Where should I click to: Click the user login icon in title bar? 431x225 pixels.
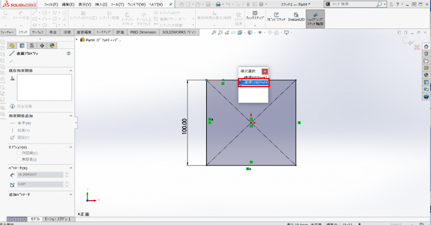coord(391,5)
